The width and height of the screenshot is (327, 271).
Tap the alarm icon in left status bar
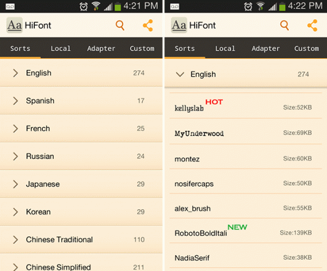(x=84, y=6)
